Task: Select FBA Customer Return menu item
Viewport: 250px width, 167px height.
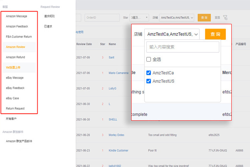Action: (x=19, y=37)
